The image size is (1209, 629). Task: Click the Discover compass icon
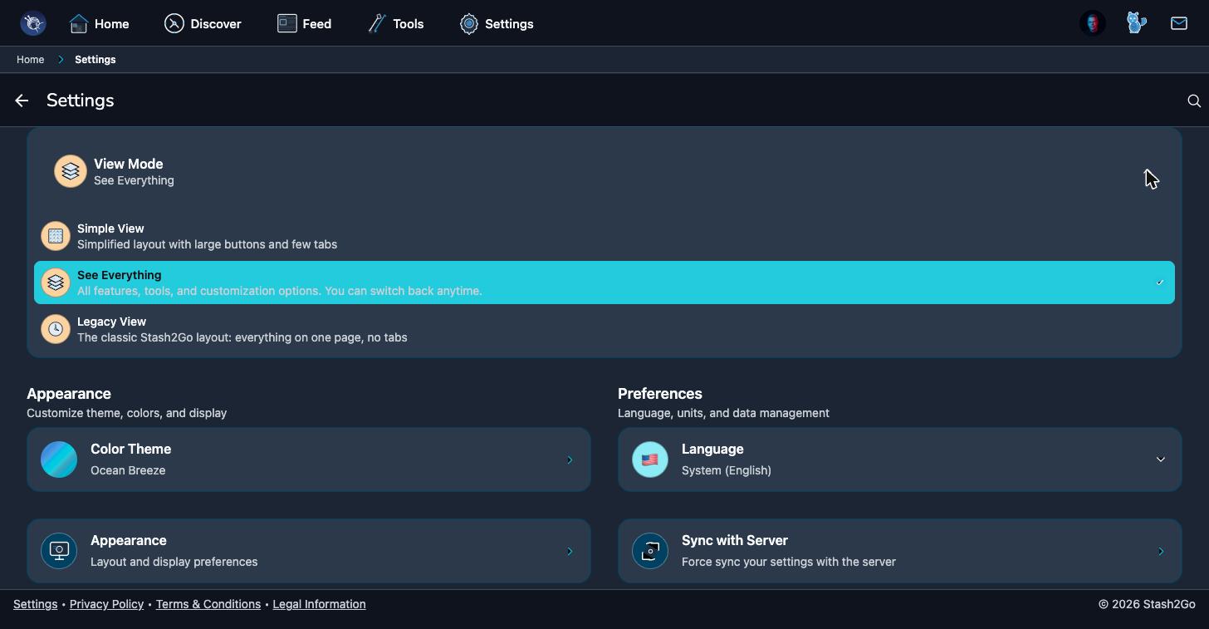(174, 23)
